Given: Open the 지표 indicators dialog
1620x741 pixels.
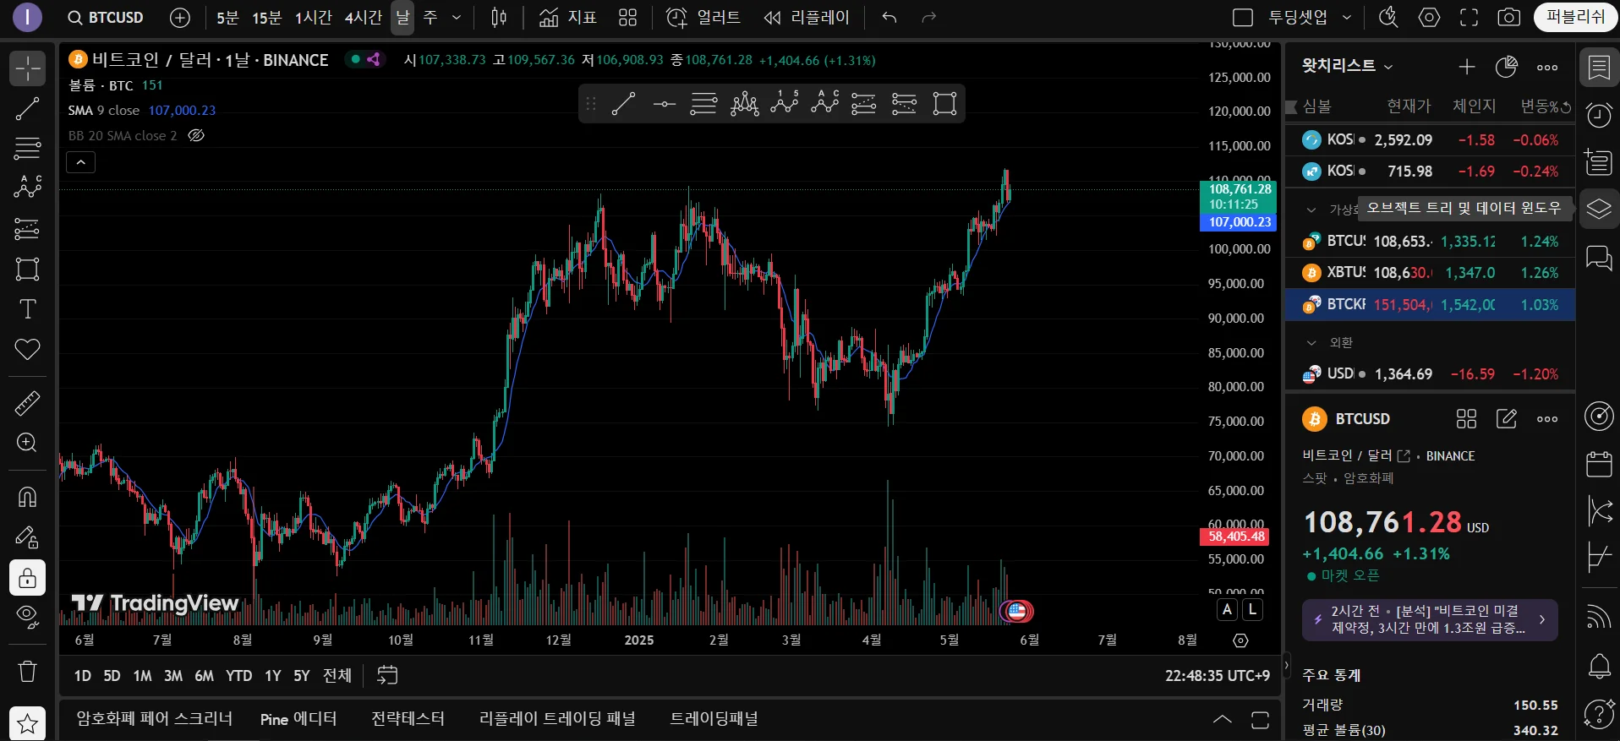Looking at the screenshot, I should click(x=567, y=18).
